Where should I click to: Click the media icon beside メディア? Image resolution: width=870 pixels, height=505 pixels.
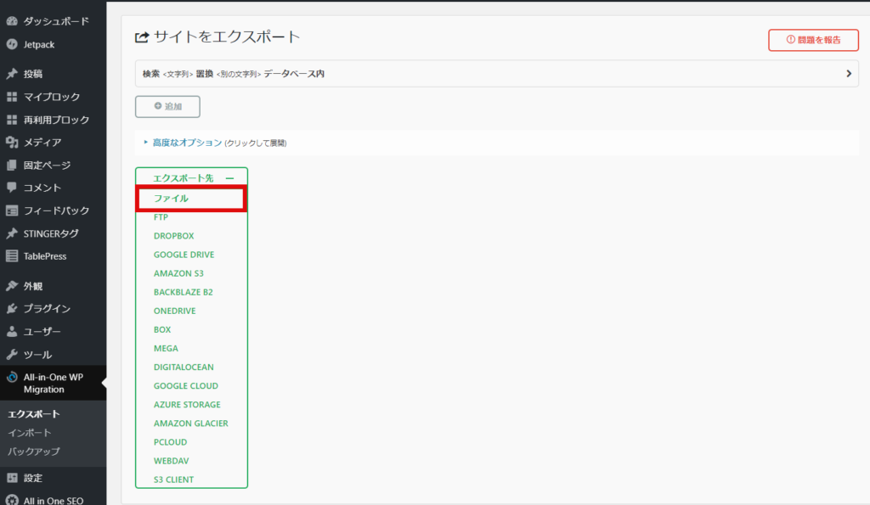pos(12,143)
